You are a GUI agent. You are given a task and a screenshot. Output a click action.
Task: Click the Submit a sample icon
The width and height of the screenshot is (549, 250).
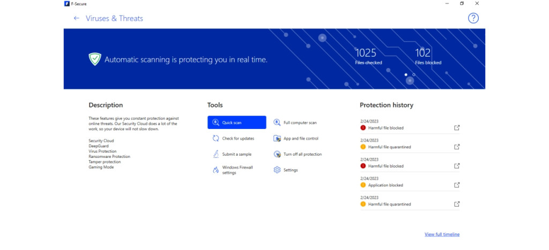215,154
